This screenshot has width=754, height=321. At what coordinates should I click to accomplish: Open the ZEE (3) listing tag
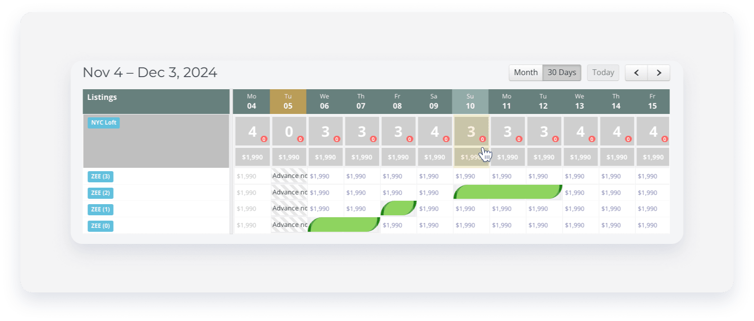pos(101,177)
